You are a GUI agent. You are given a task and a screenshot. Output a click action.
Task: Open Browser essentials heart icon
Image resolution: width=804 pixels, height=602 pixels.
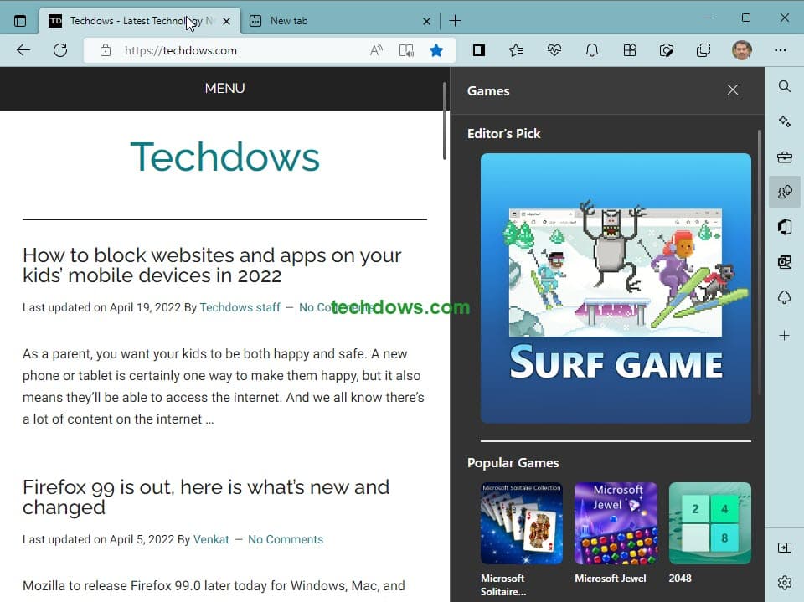(x=554, y=50)
